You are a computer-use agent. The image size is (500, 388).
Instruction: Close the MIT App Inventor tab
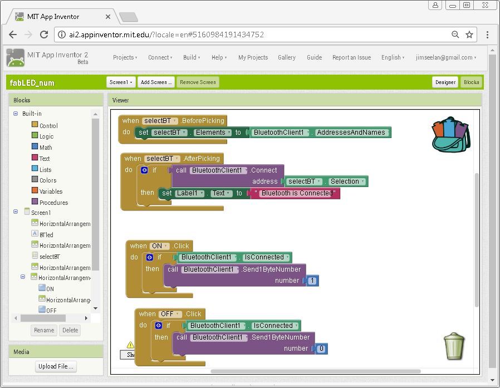point(108,17)
